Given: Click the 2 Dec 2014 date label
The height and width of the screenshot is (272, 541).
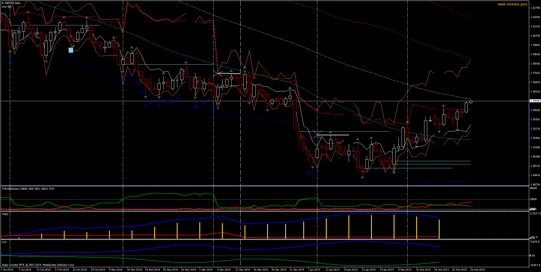Looking at the screenshot, I should pyautogui.click(x=206, y=270).
